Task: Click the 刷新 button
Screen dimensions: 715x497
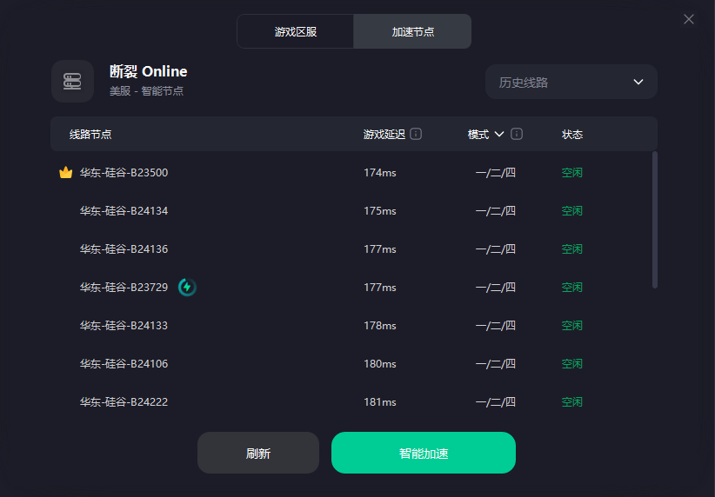Action: (x=258, y=453)
